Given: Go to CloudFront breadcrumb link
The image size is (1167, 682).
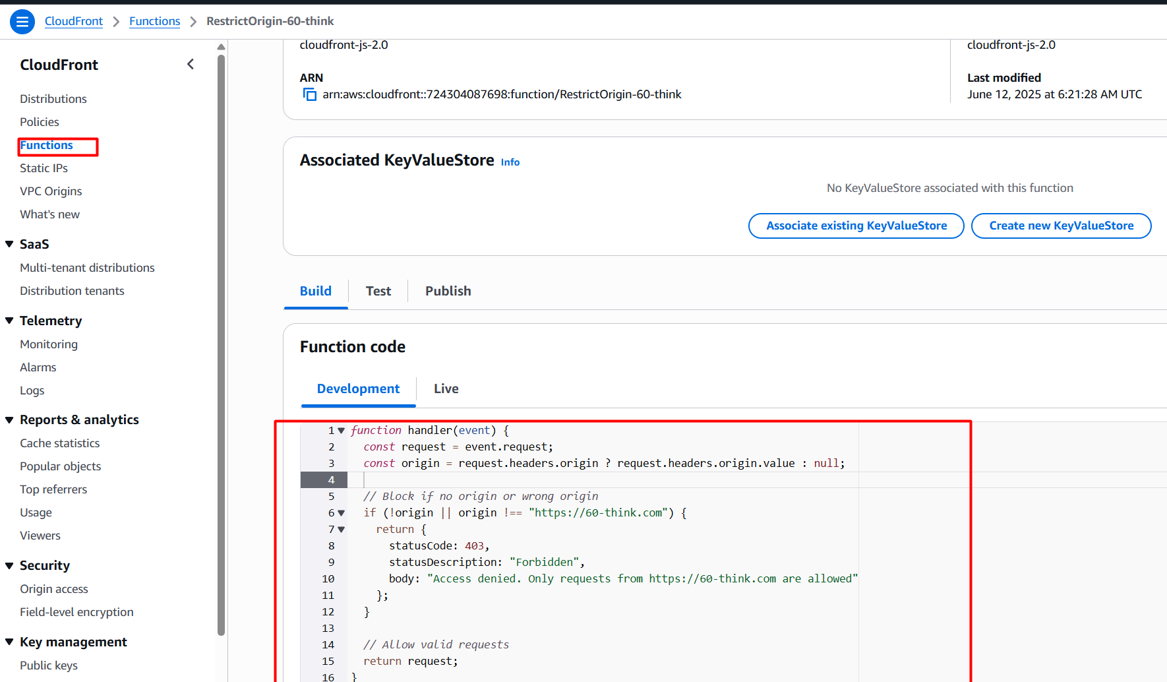Looking at the screenshot, I should (74, 21).
